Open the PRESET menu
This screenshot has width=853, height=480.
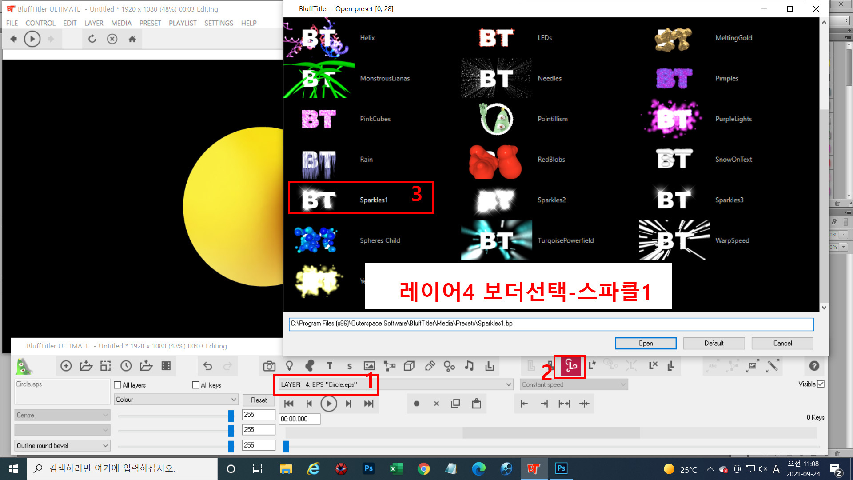(x=150, y=23)
